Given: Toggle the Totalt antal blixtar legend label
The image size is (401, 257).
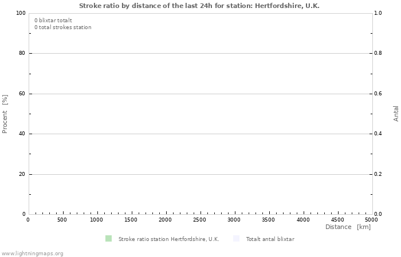Looking at the screenshot, I should [270, 239].
